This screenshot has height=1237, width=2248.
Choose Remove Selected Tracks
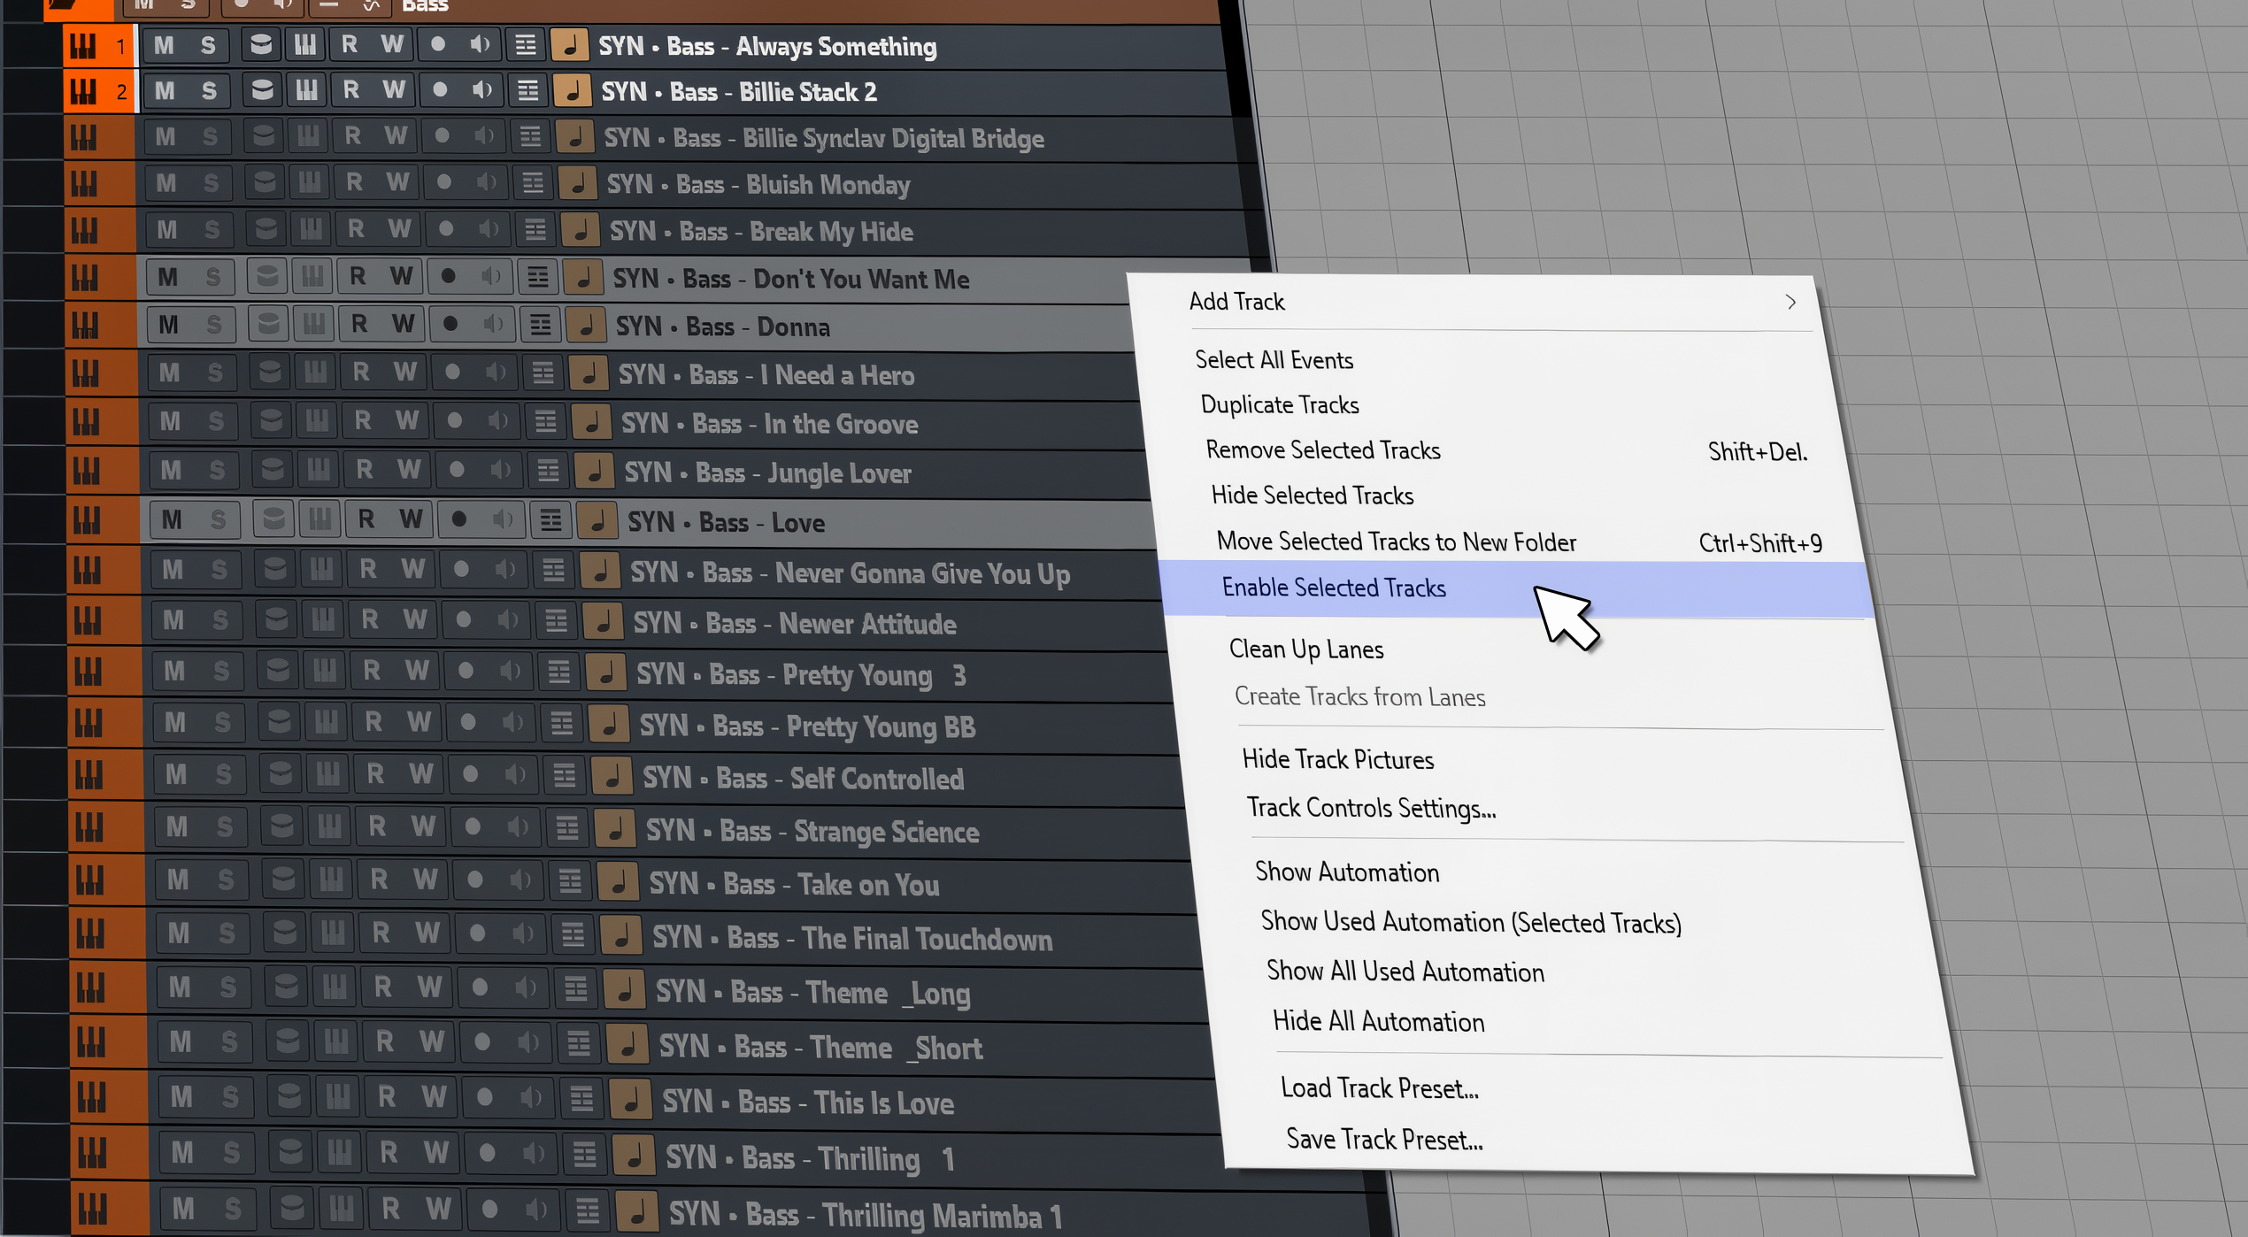(1323, 450)
